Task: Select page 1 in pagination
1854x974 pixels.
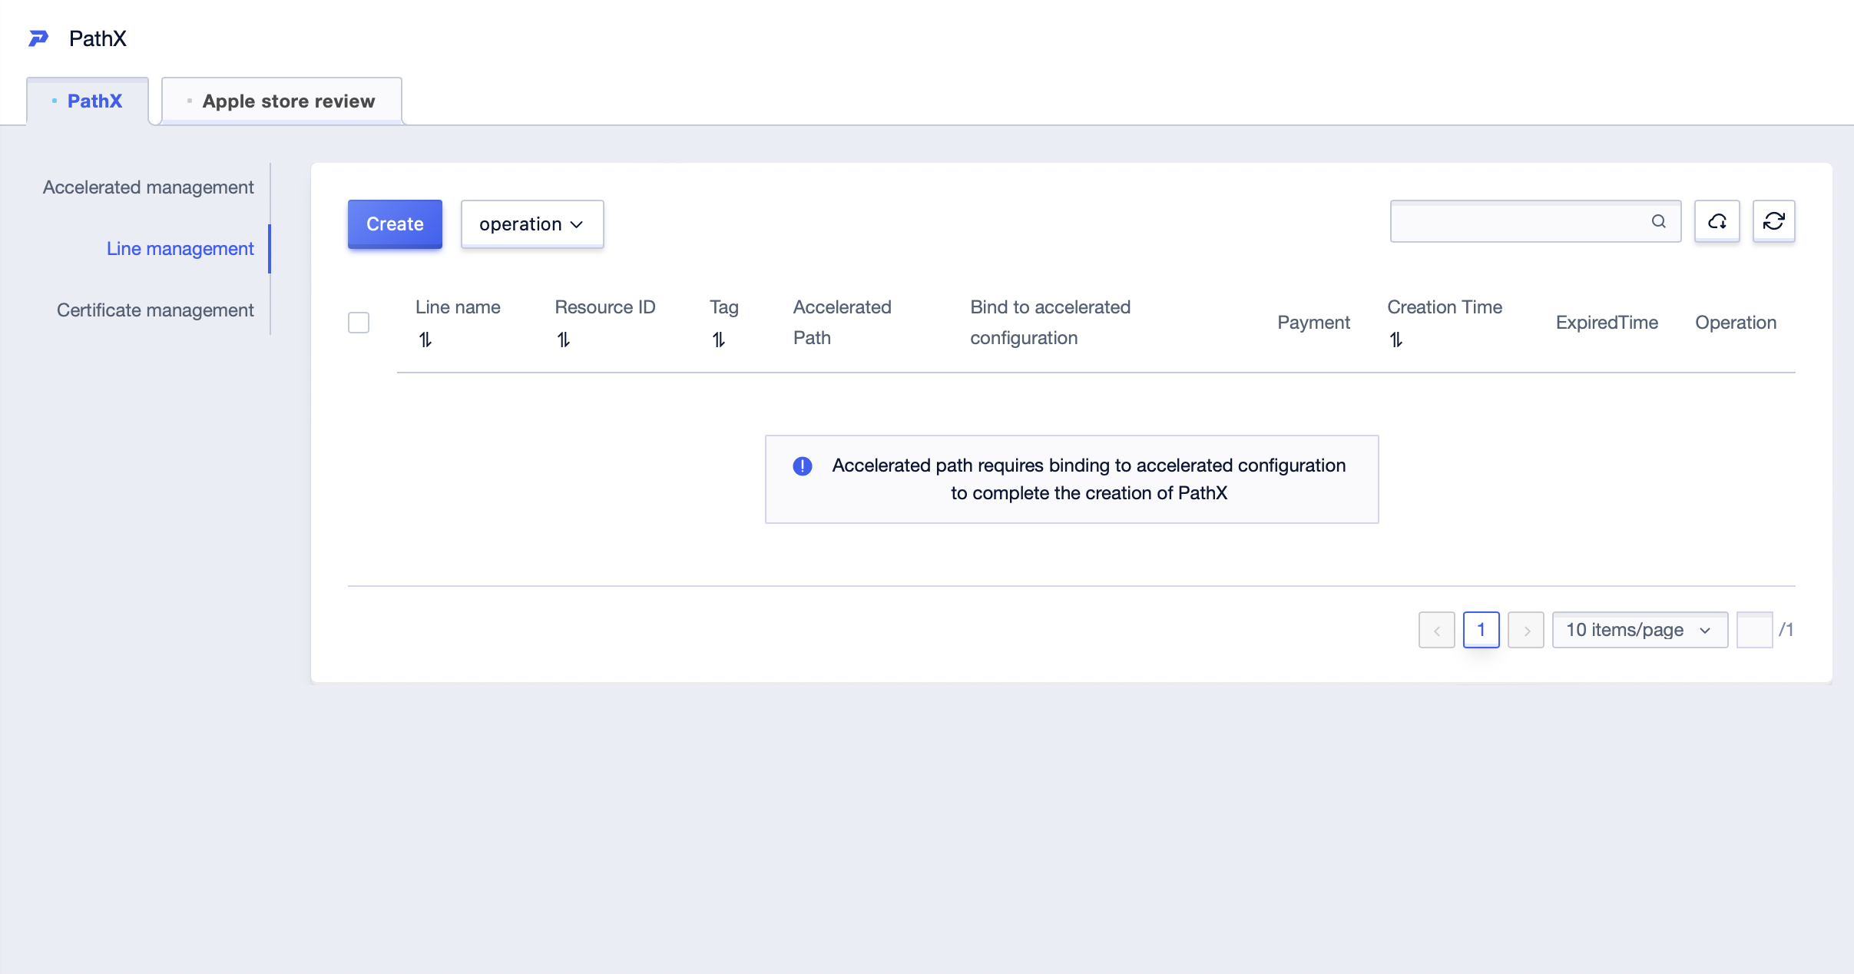Action: [1482, 630]
